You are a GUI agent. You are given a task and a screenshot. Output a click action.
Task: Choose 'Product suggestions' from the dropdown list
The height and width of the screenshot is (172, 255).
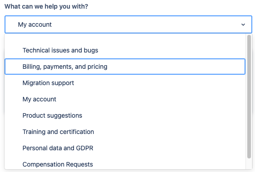(x=125, y=115)
